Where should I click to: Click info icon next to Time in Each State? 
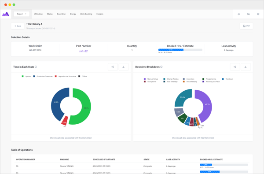pyautogui.click(x=36, y=67)
